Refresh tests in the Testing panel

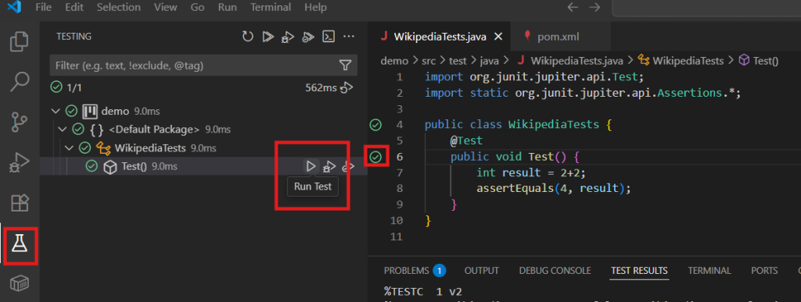(x=248, y=36)
